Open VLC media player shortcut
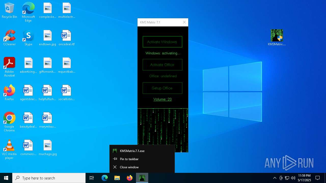 click(x=9, y=149)
